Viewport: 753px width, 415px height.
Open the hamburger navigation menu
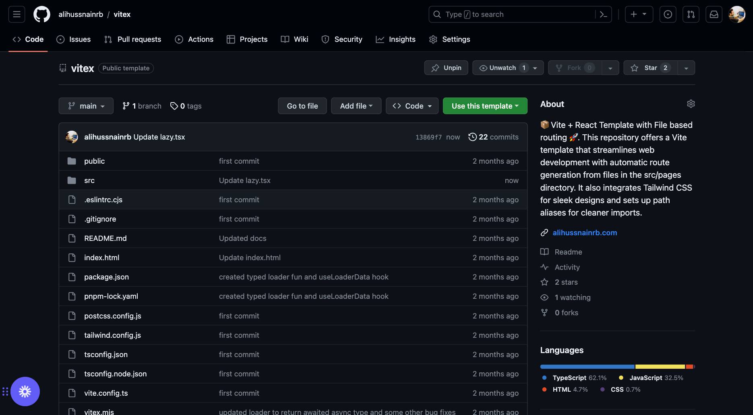17,14
